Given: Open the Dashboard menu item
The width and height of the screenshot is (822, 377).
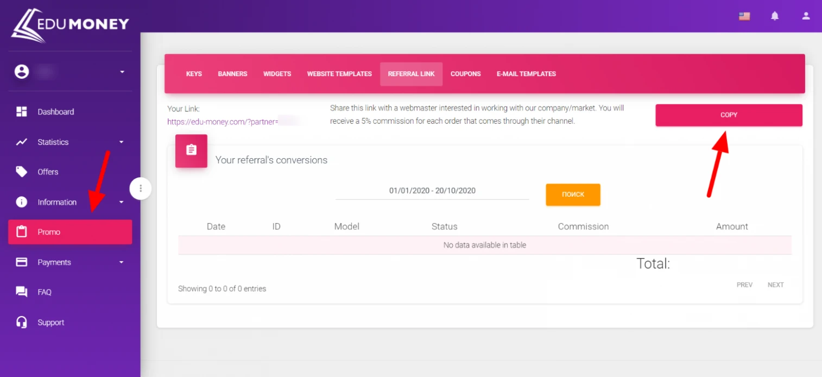Looking at the screenshot, I should pos(70,112).
